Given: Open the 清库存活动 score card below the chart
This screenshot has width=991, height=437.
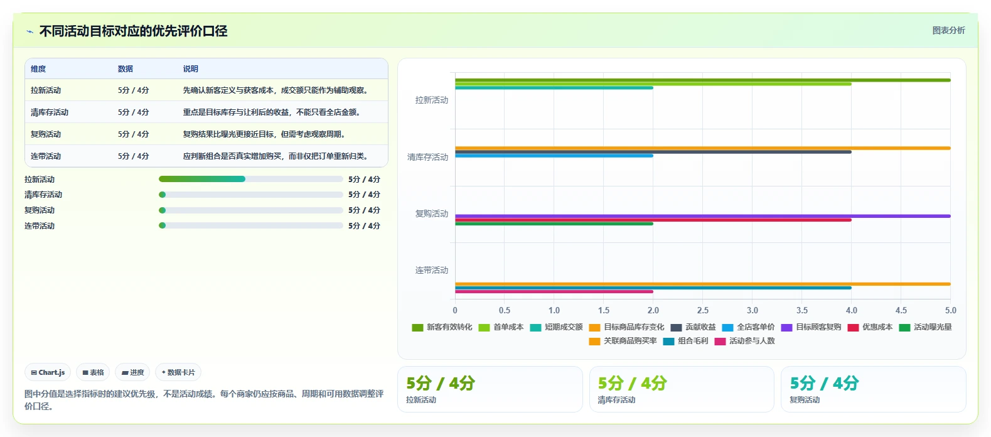Looking at the screenshot, I should tap(682, 389).
